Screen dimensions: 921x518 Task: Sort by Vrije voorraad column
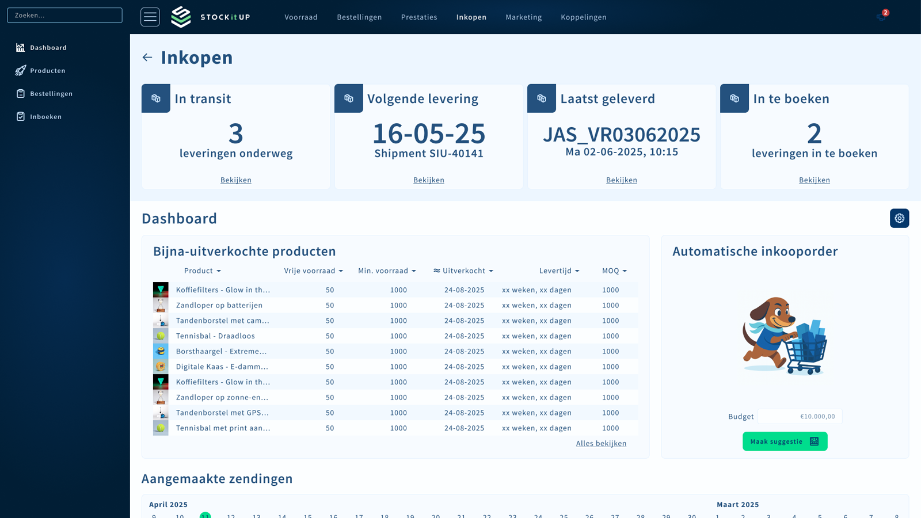314,271
